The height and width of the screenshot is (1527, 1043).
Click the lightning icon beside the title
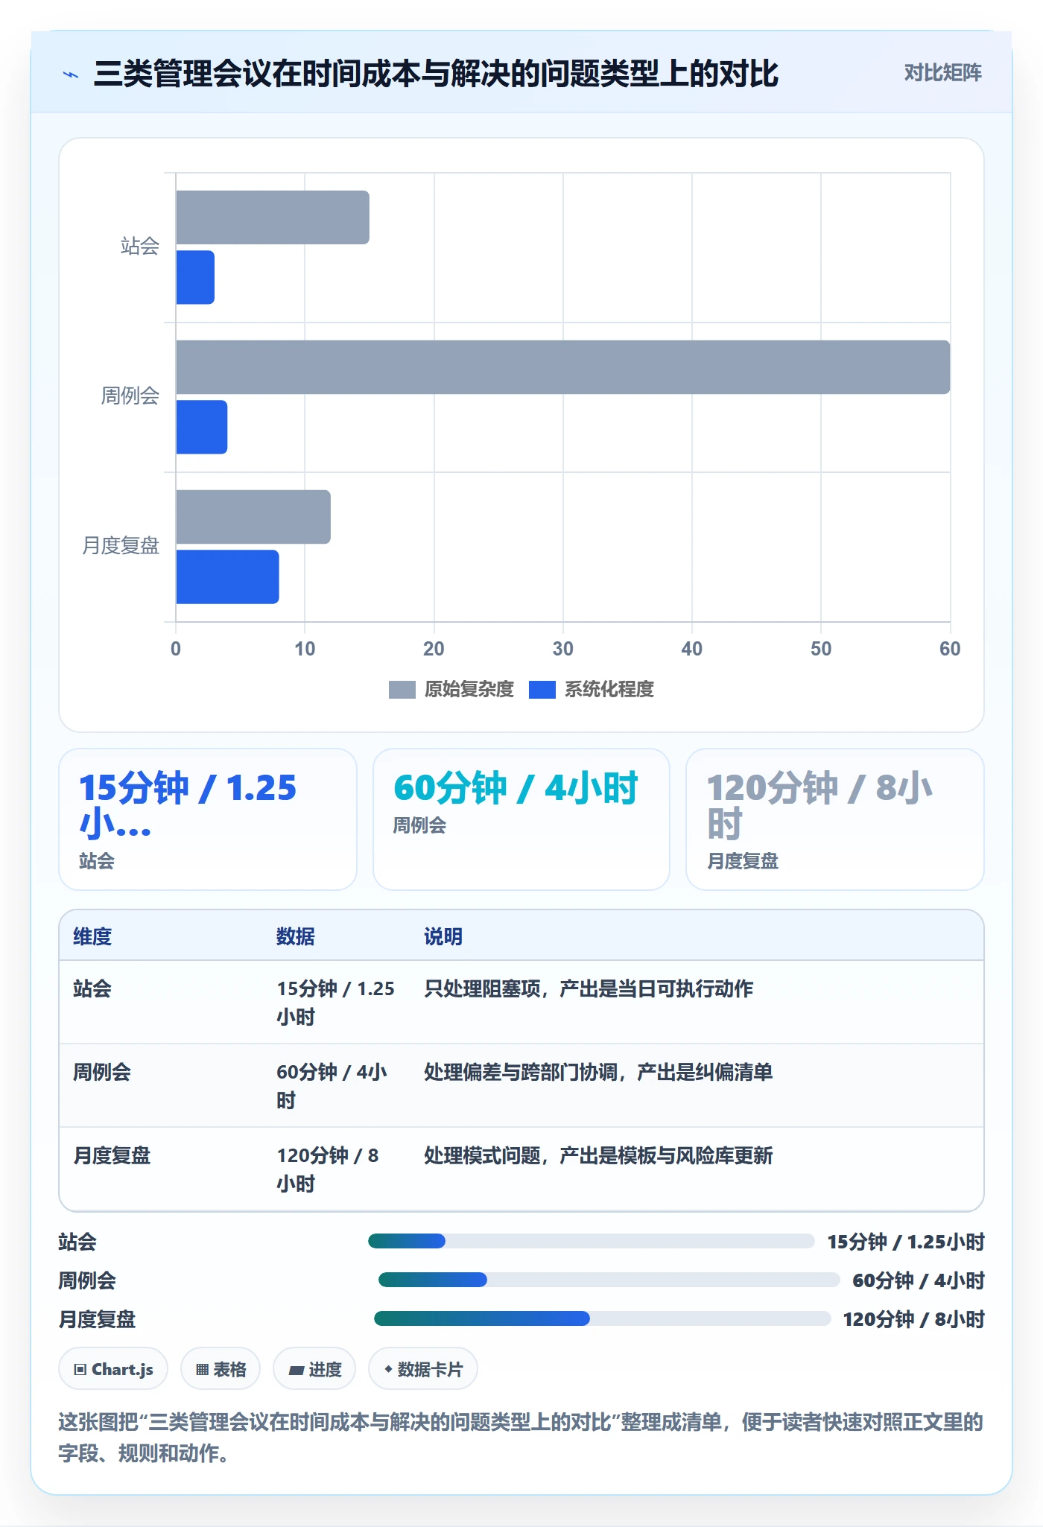tap(71, 74)
